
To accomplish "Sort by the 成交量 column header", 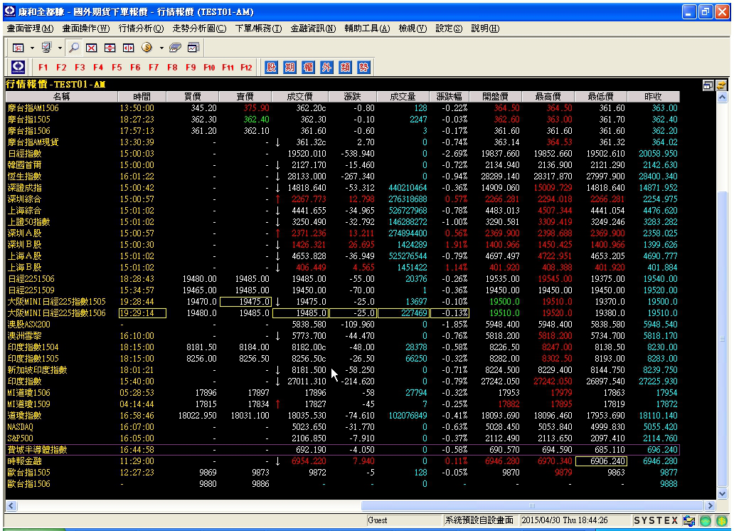I will tap(403, 97).
